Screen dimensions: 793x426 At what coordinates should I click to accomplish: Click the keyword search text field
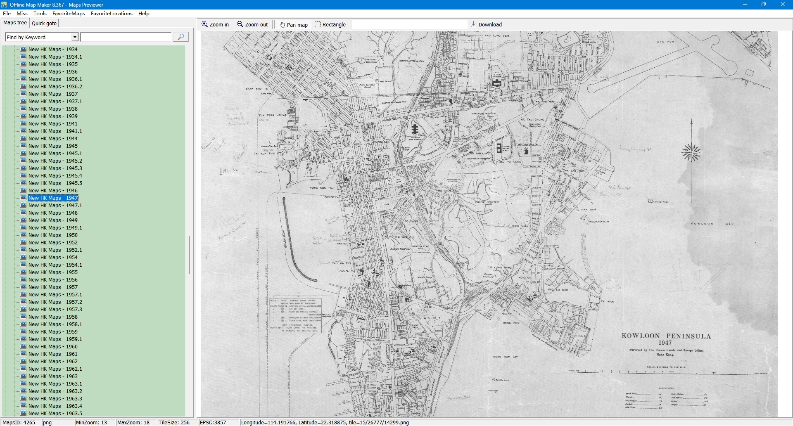coord(126,37)
